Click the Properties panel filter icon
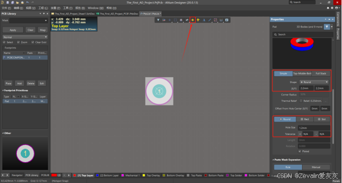 tap(327, 27)
